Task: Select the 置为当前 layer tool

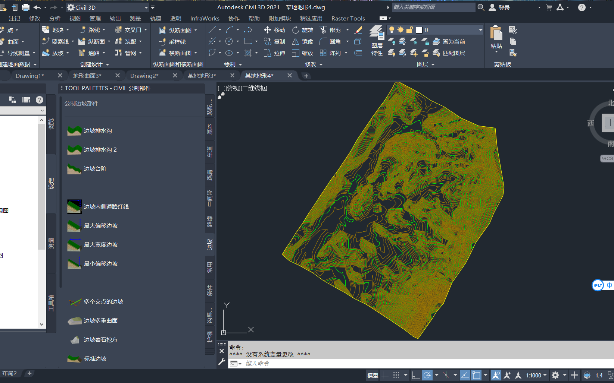Action: click(450, 41)
